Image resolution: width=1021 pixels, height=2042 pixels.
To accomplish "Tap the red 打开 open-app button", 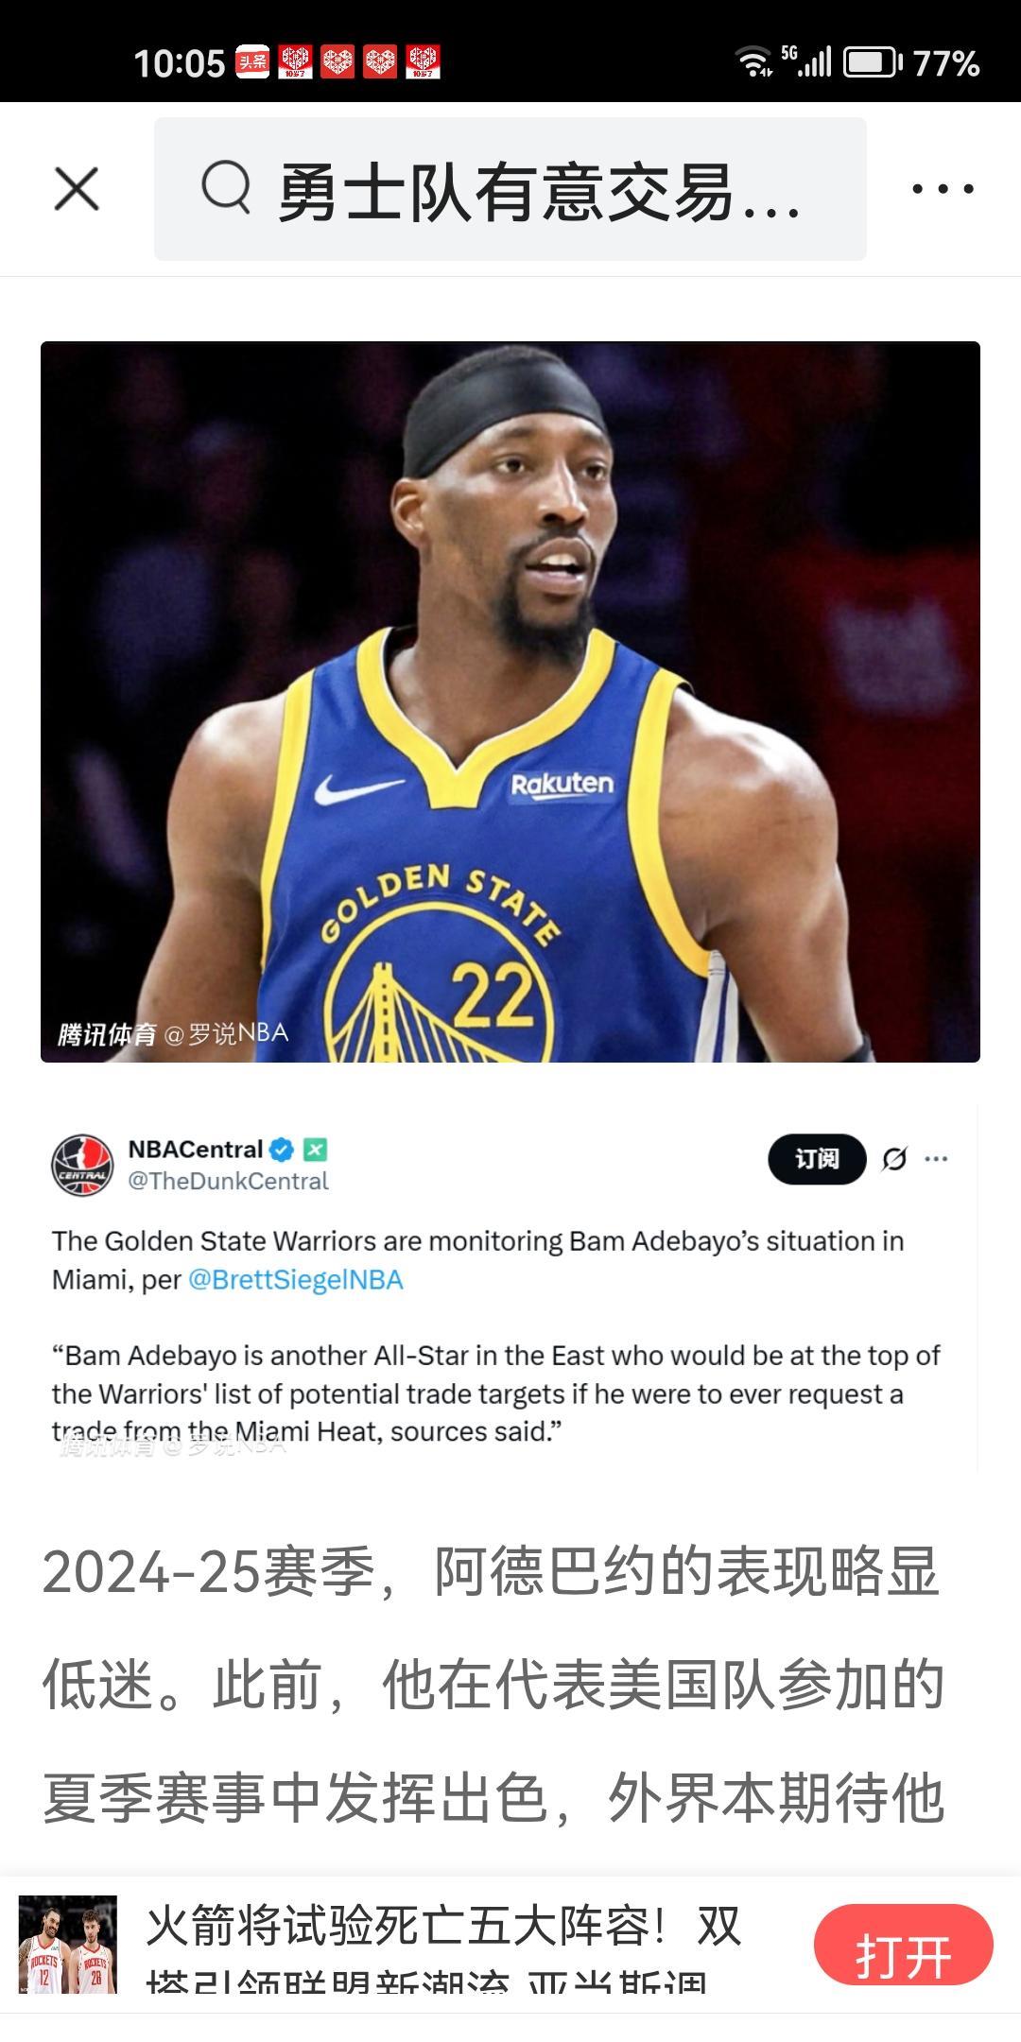I will click(x=903, y=1945).
